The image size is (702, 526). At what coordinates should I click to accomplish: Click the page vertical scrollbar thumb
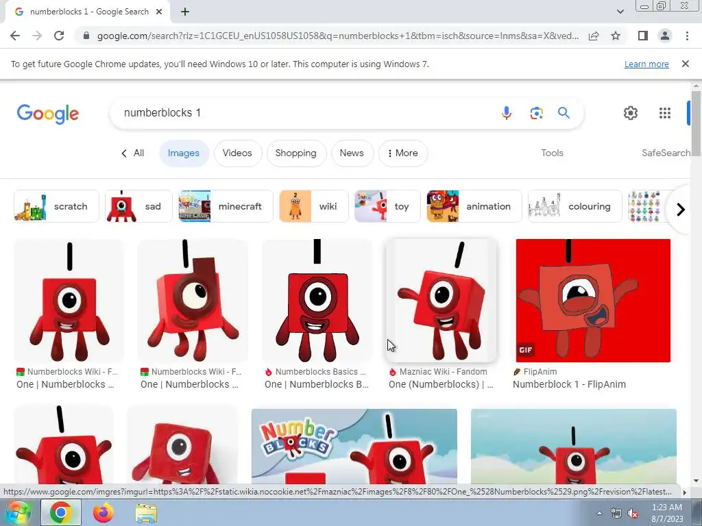pos(696,123)
